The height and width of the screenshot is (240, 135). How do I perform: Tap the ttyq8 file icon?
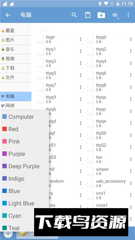[x=90, y=87]
